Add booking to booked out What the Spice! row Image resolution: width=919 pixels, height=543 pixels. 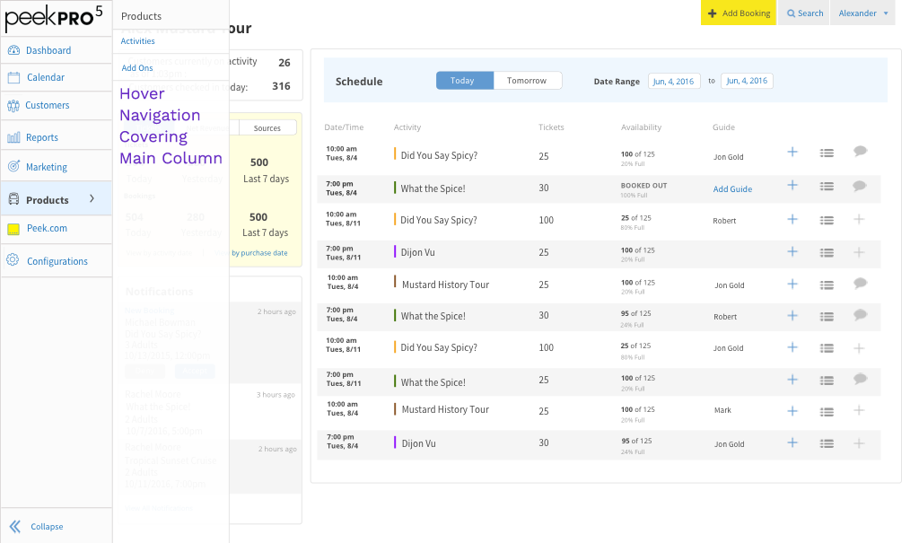(792, 185)
